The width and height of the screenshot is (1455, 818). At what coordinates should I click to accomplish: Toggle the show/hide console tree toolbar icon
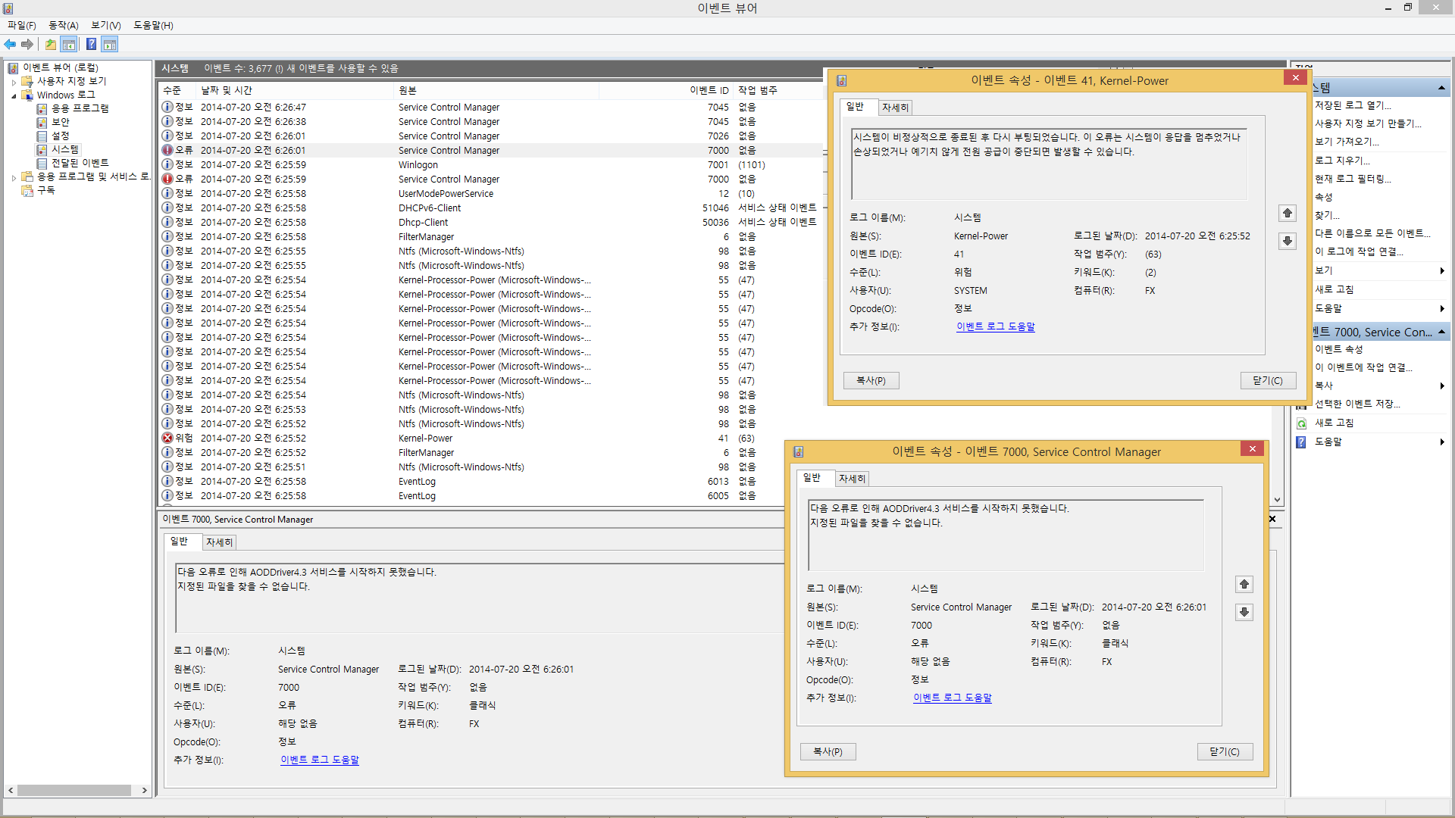click(69, 45)
